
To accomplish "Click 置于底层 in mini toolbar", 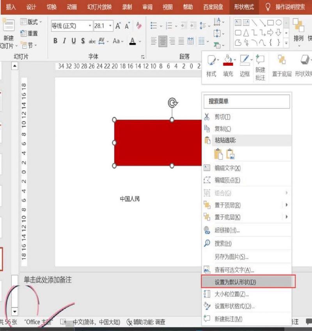I will click(282, 65).
